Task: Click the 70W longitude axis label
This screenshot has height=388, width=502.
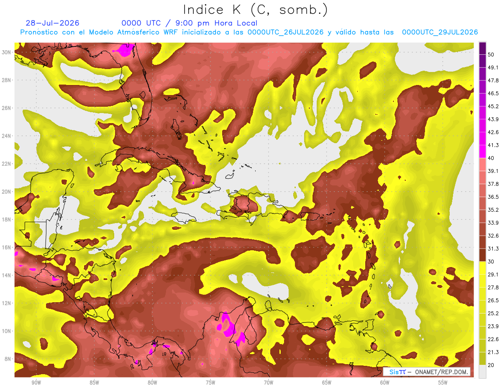Action: pyautogui.click(x=269, y=383)
